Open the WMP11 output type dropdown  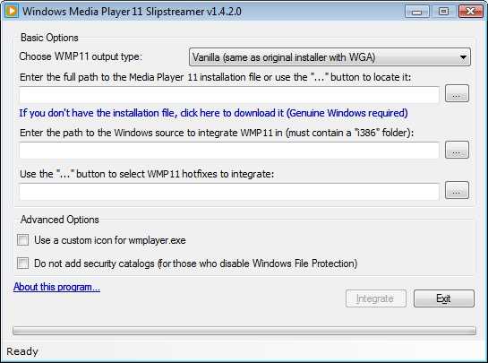[x=330, y=57]
